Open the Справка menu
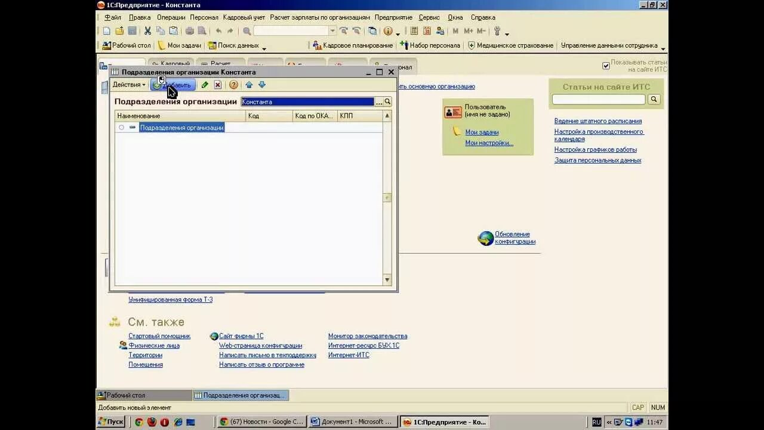The image size is (764, 430). click(x=483, y=17)
